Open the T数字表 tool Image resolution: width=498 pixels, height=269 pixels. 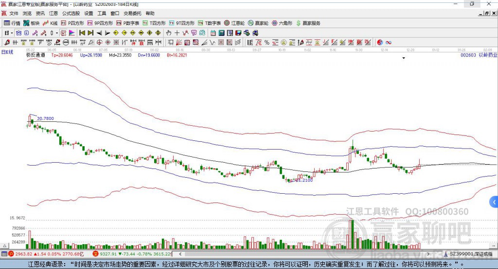point(209,23)
